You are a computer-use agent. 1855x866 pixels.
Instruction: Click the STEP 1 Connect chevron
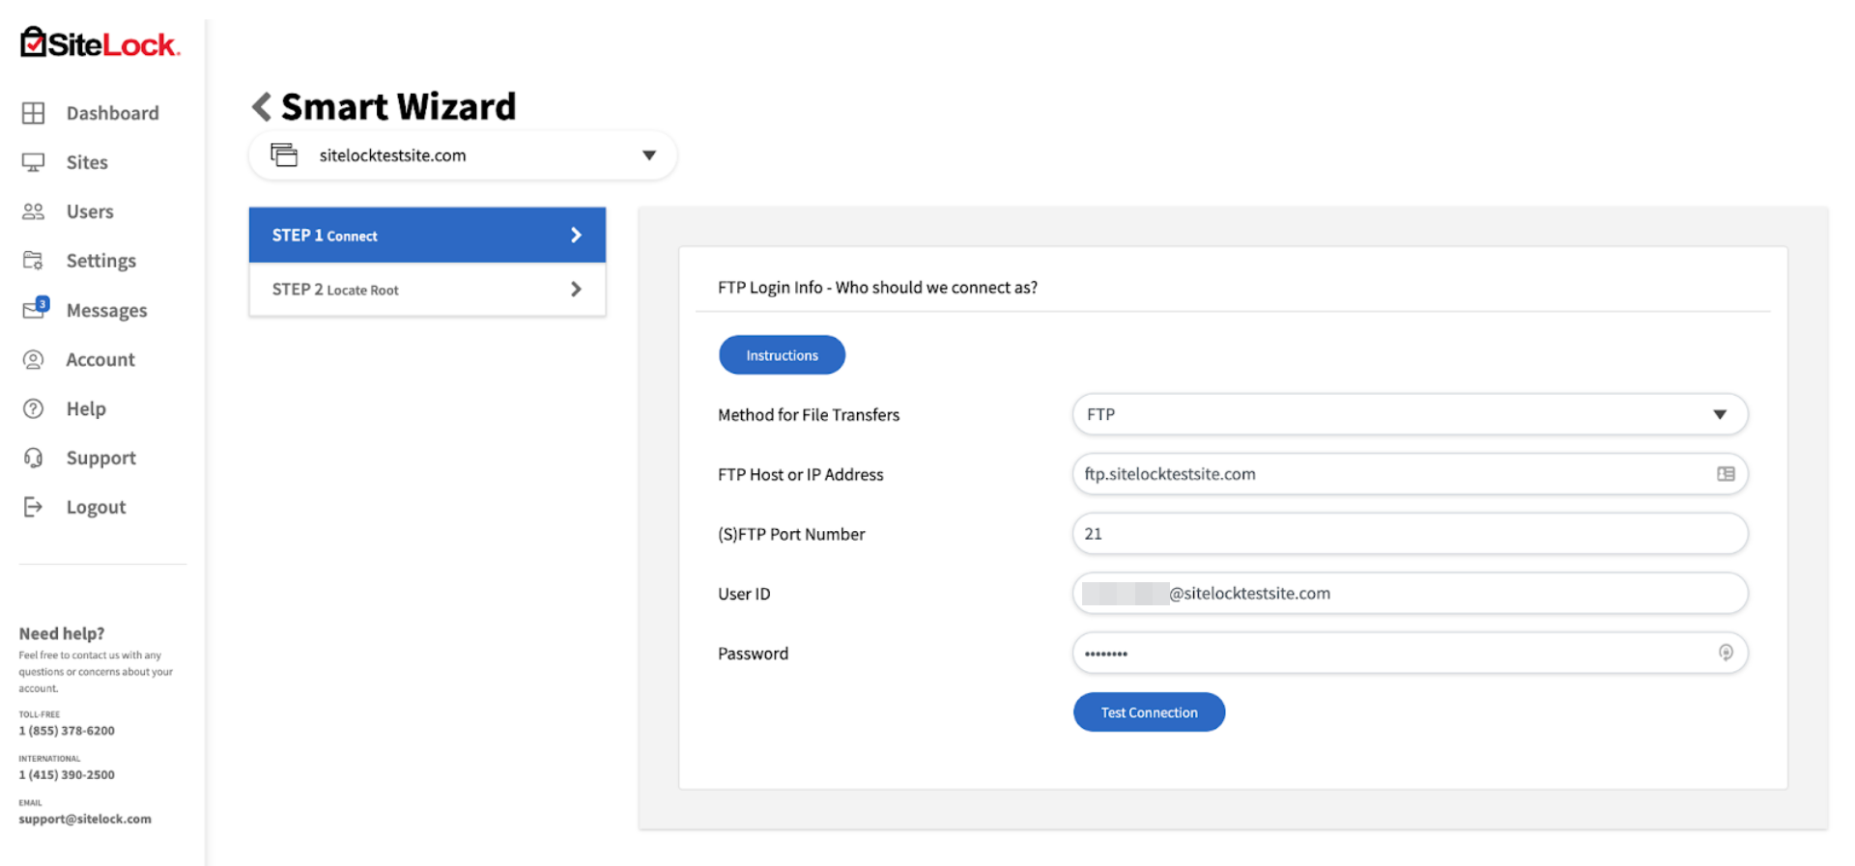576,235
